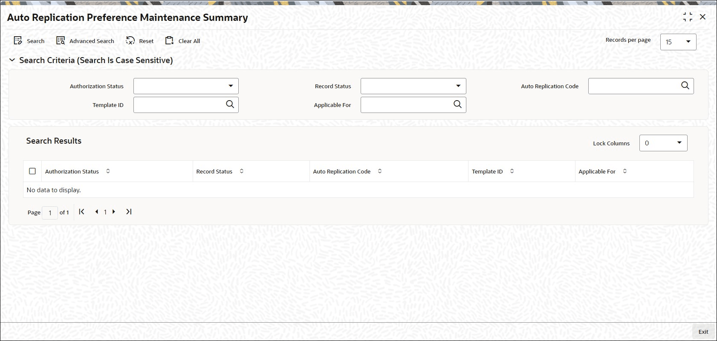The width and height of the screenshot is (717, 341).
Task: Click the 'No data to display.' row
Action: pyautogui.click(x=358, y=190)
